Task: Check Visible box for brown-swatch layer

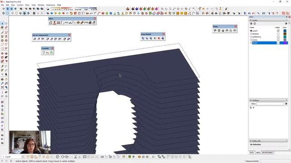Action: (278, 34)
